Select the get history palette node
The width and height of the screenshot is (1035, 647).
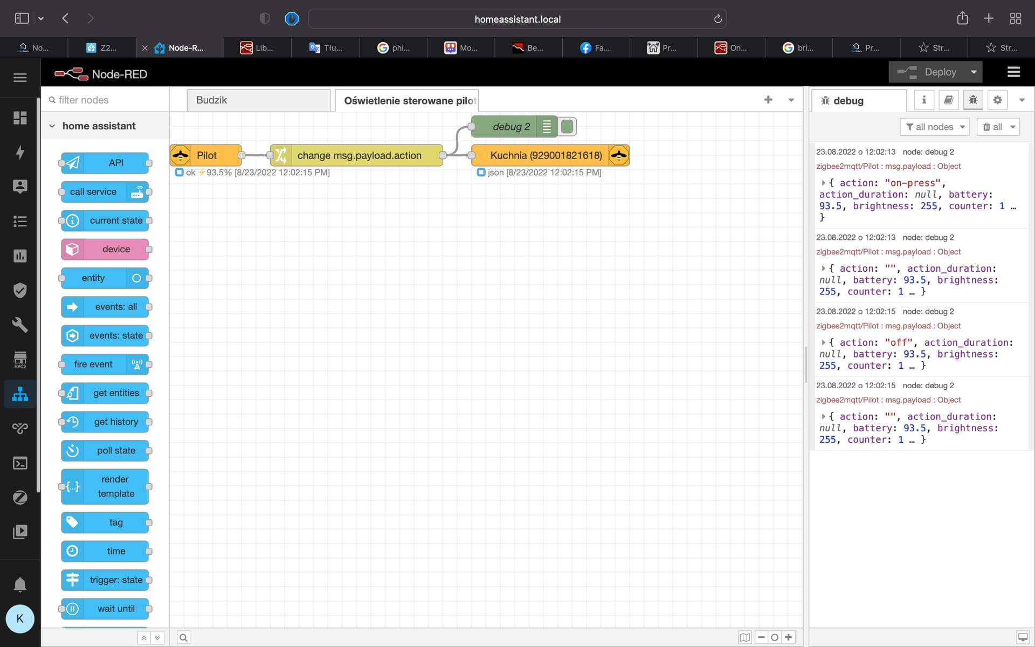[x=105, y=422]
